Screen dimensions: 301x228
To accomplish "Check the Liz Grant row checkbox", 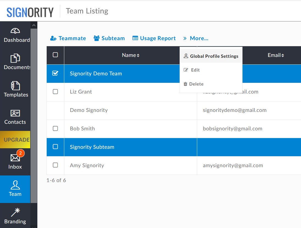I will click(55, 92).
